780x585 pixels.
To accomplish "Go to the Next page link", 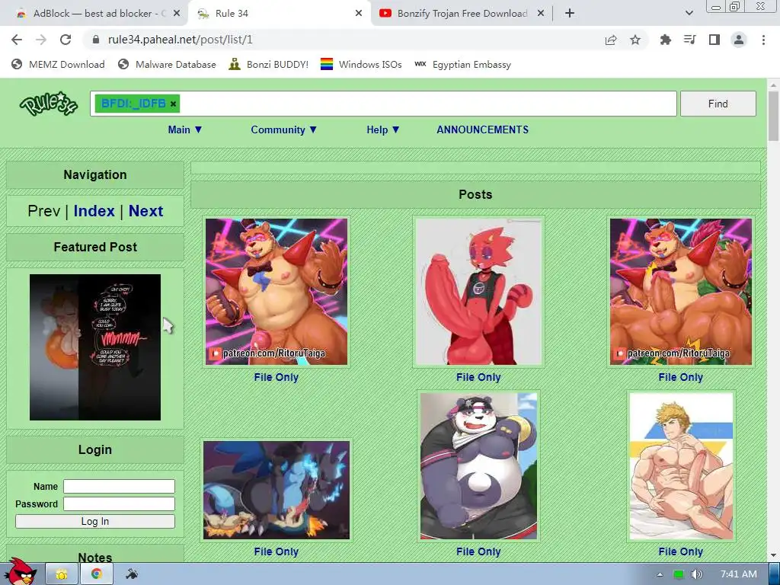I will pyautogui.click(x=145, y=211).
